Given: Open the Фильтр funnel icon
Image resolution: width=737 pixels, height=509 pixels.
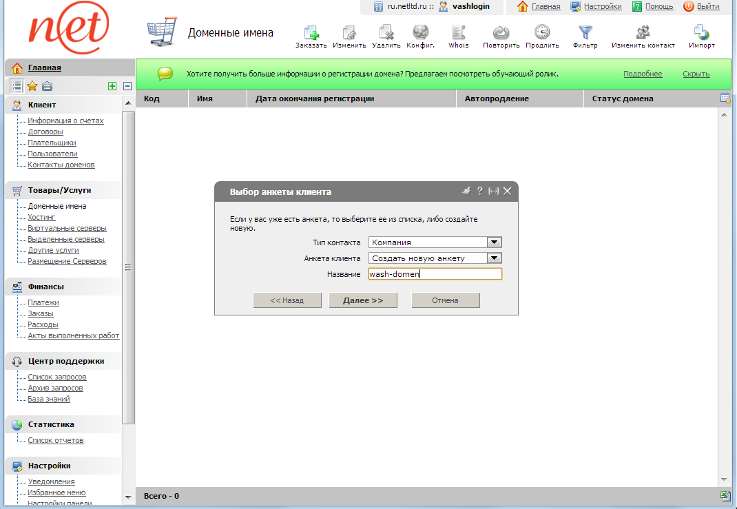Looking at the screenshot, I should coord(585,32).
